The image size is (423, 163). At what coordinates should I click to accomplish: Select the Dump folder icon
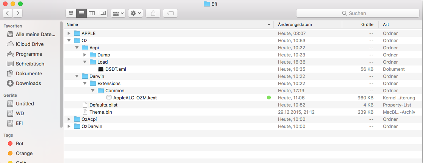click(93, 55)
